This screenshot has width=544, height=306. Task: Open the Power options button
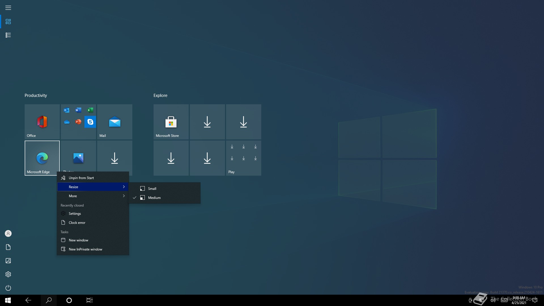pos(8,288)
